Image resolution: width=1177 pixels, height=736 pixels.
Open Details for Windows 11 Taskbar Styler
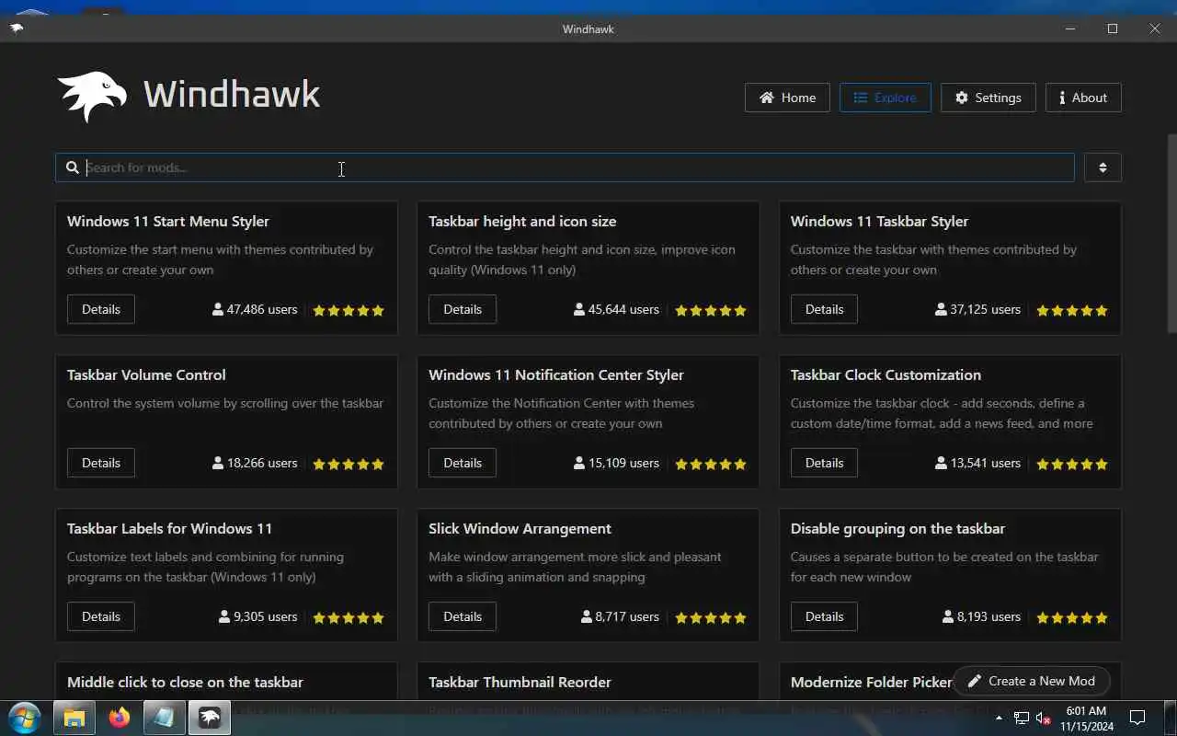pyautogui.click(x=824, y=309)
